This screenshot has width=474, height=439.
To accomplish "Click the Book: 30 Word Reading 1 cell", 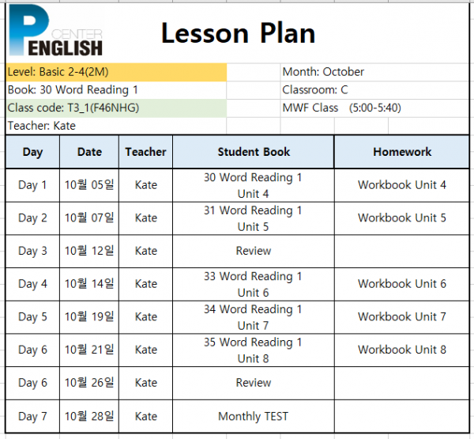I will click(116, 90).
